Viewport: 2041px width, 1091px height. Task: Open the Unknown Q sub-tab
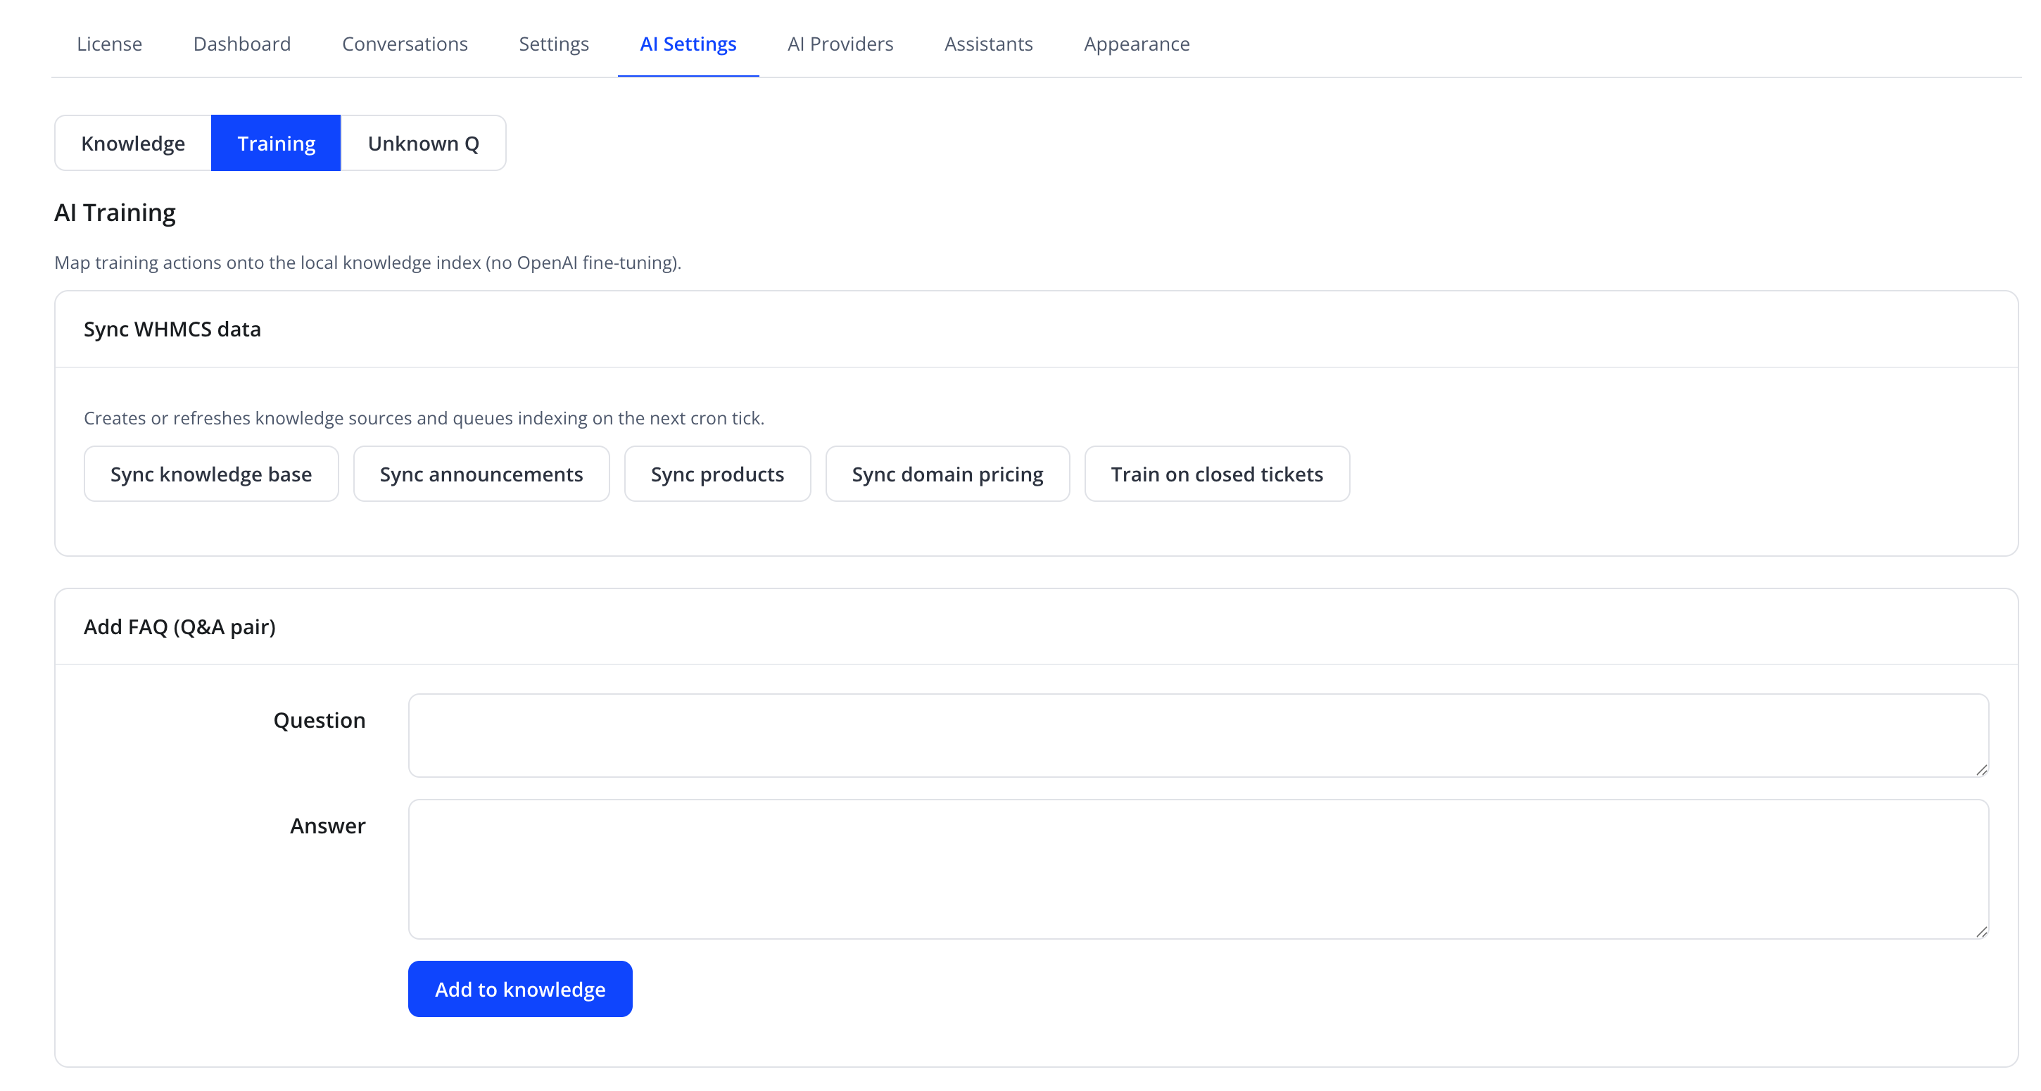point(423,144)
